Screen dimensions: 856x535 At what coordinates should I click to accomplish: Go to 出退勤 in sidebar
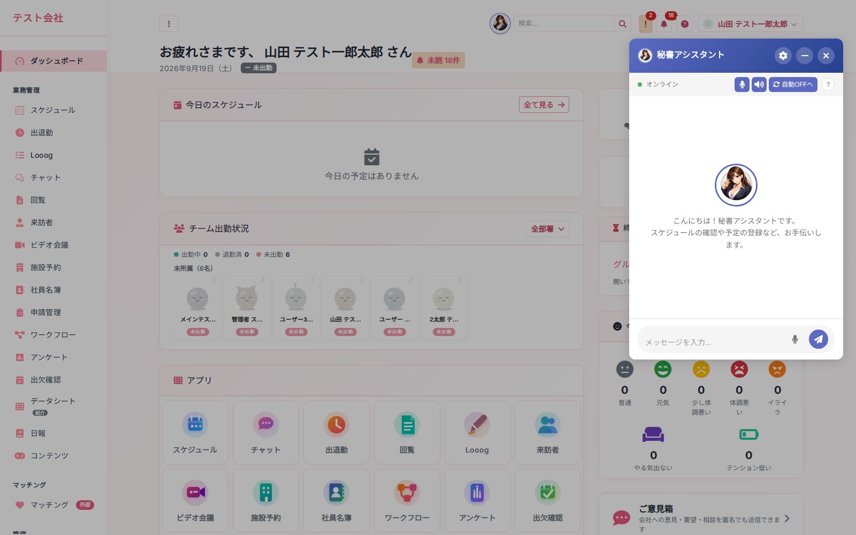53,133
